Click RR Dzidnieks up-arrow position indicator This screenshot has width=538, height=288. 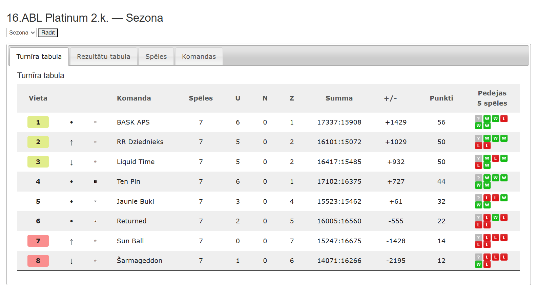click(x=71, y=142)
